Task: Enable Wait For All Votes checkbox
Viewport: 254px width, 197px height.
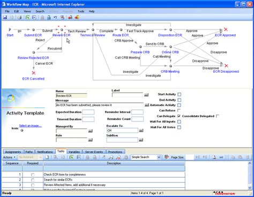Action: (x=179, y=127)
